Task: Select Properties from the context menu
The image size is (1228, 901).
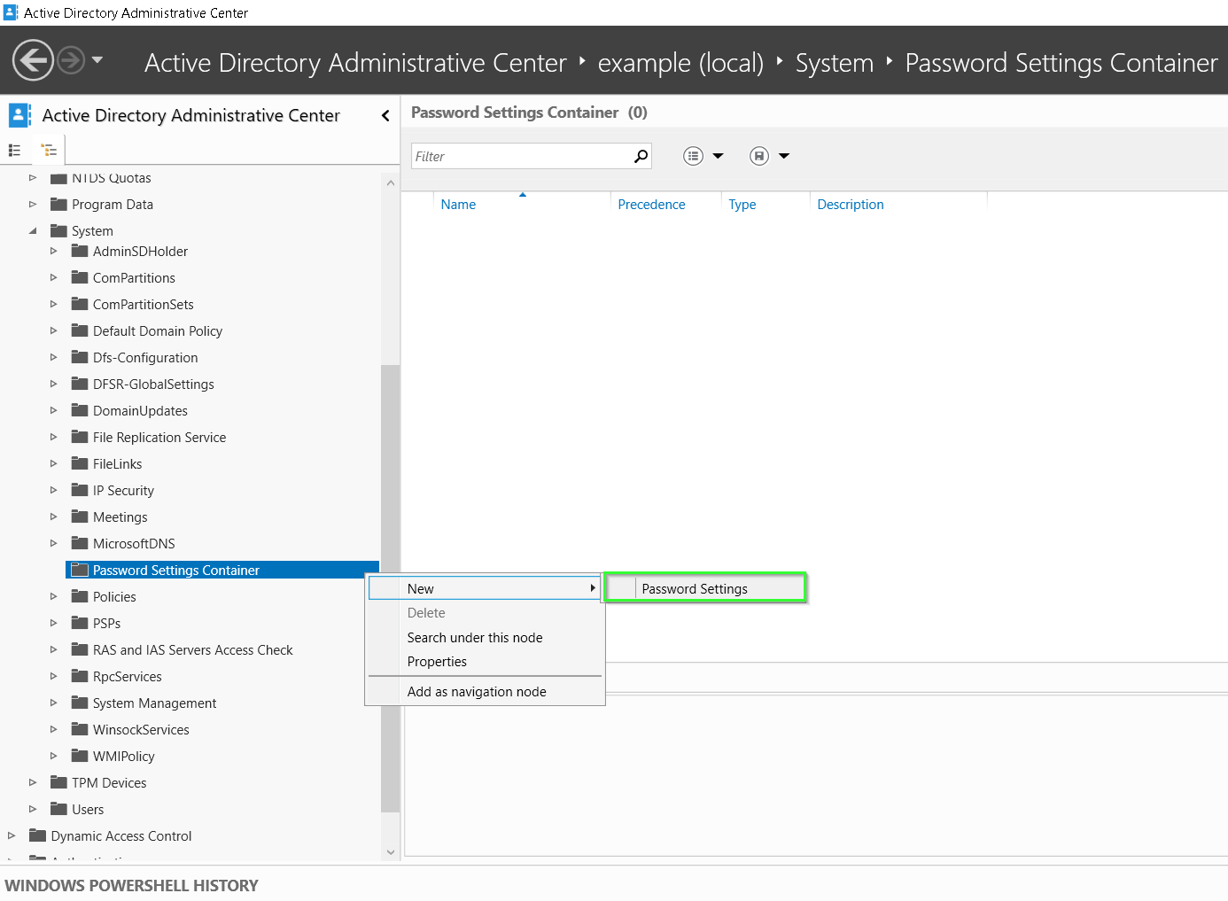Action: (437, 661)
